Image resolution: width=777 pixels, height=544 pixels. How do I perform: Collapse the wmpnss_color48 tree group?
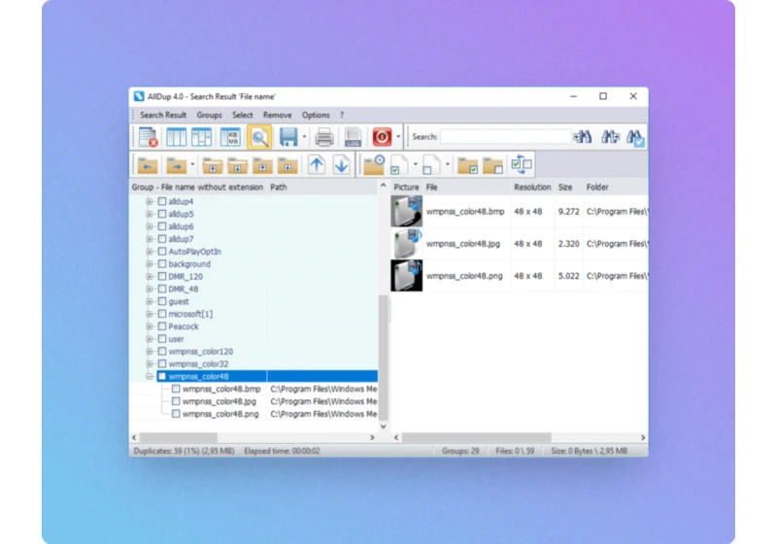click(x=150, y=376)
